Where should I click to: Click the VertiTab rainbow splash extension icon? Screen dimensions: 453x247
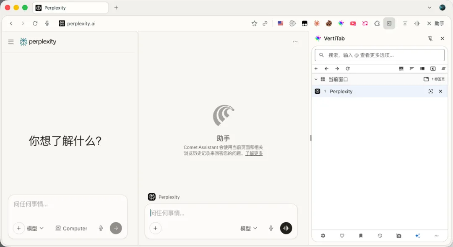click(x=341, y=23)
